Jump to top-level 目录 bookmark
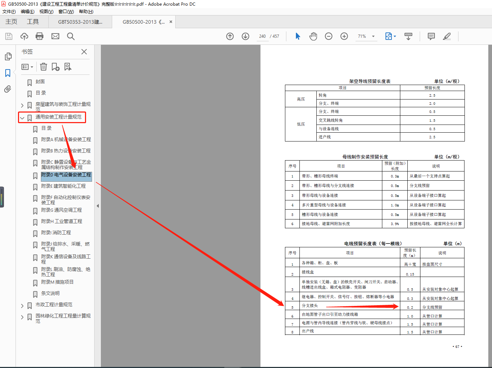The image size is (492, 368). [x=41, y=93]
